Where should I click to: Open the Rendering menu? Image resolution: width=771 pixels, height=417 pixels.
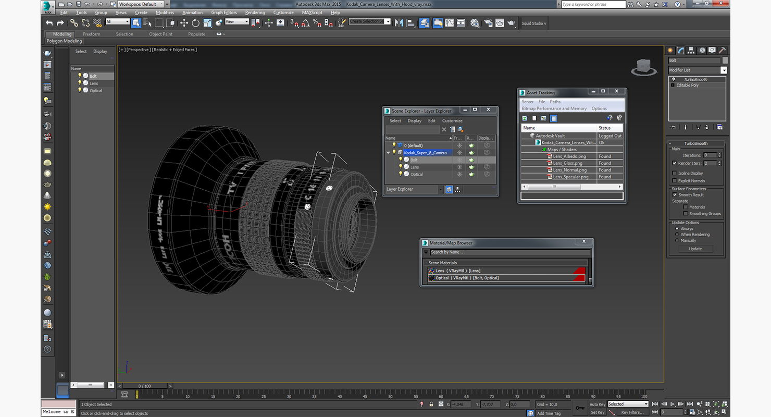click(255, 13)
